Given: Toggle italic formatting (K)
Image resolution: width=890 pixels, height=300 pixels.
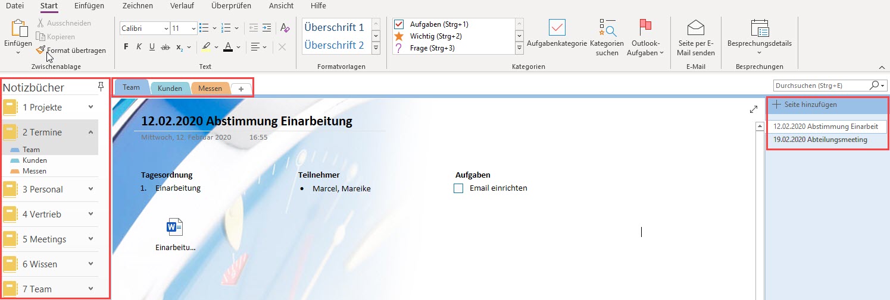Looking at the screenshot, I should [x=139, y=47].
